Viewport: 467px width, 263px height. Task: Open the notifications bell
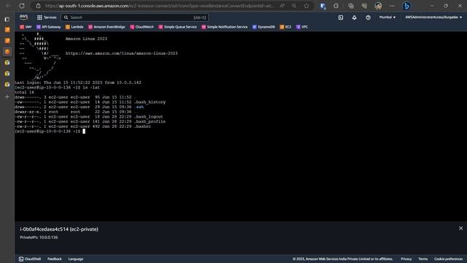tap(355, 18)
